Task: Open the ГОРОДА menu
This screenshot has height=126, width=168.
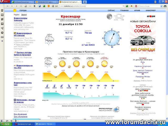Action: tap(23, 10)
